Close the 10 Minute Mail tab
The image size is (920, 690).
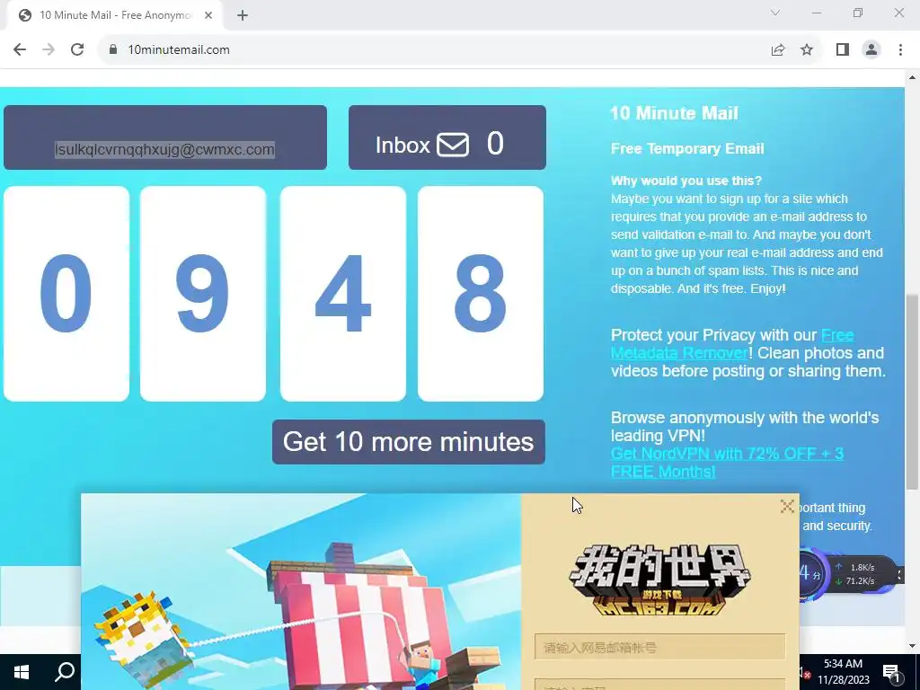208,16
